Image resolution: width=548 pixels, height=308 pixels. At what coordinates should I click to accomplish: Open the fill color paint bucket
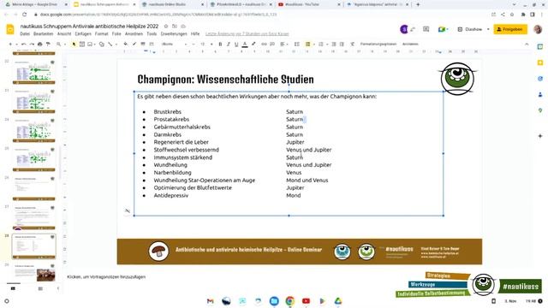pyautogui.click(x=125, y=44)
